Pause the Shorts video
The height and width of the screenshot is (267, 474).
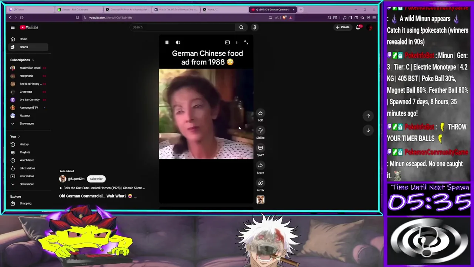pyautogui.click(x=167, y=42)
